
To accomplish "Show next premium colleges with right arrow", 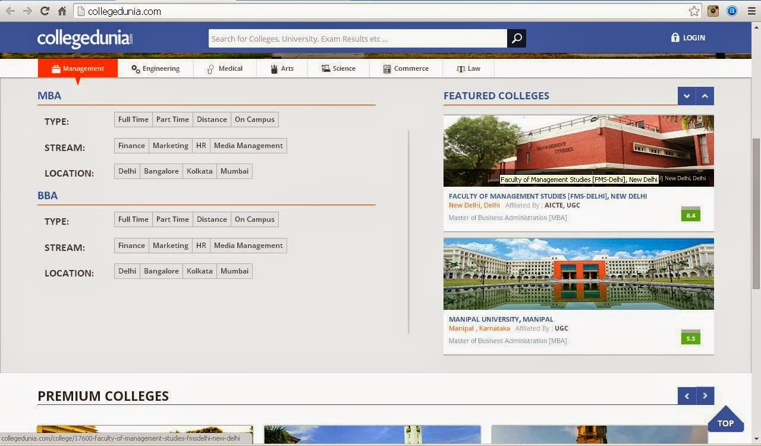I will coord(705,396).
